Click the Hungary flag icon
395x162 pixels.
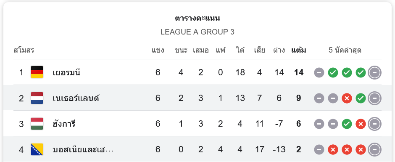click(37, 124)
